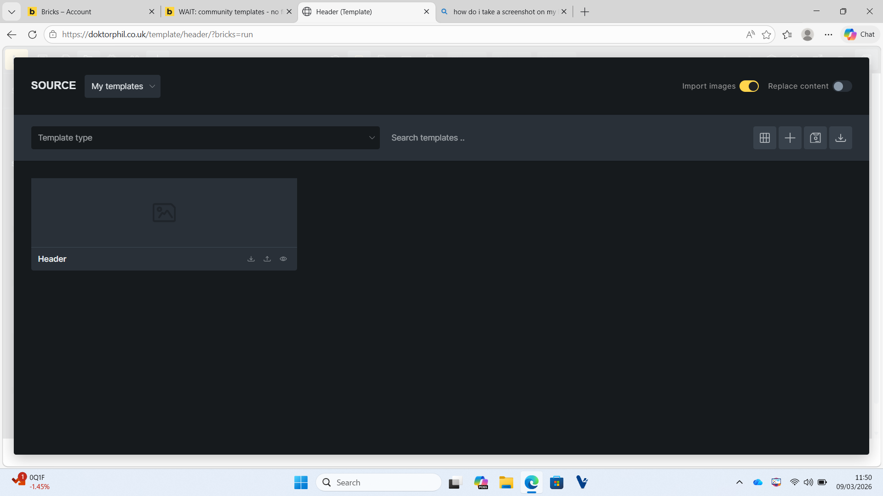The image size is (883, 496).
Task: Click the save as template icon
Action: (x=815, y=138)
